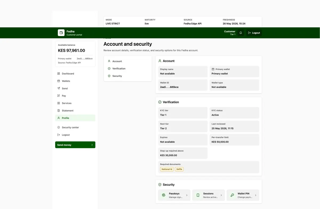The height and width of the screenshot is (209, 320).
Task: Click person icon beside Account sub-nav item
Action: tap(109, 61)
